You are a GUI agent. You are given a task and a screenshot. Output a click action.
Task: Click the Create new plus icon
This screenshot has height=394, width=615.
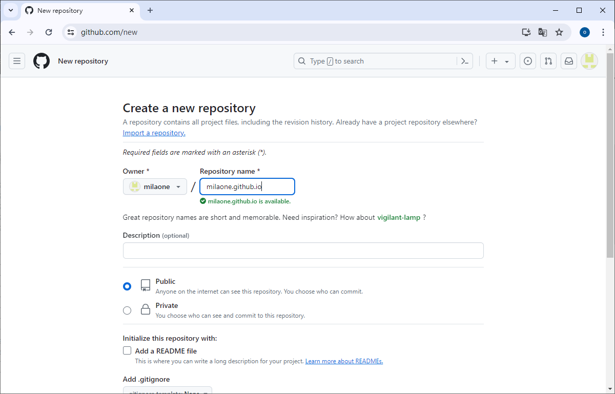(x=495, y=61)
